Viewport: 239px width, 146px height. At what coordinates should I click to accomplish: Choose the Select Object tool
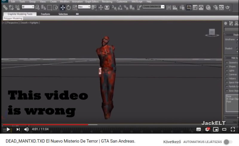pos(38,7)
